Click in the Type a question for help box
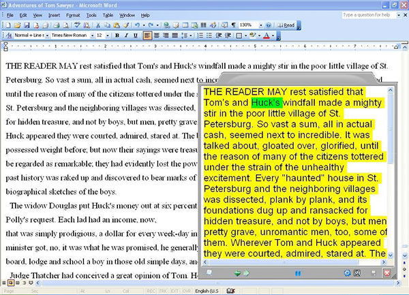 point(369,15)
